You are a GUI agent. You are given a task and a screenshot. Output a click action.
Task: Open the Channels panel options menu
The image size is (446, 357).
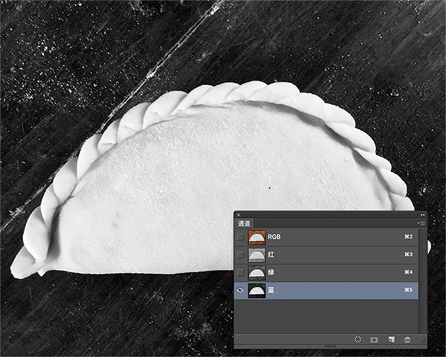[422, 223]
